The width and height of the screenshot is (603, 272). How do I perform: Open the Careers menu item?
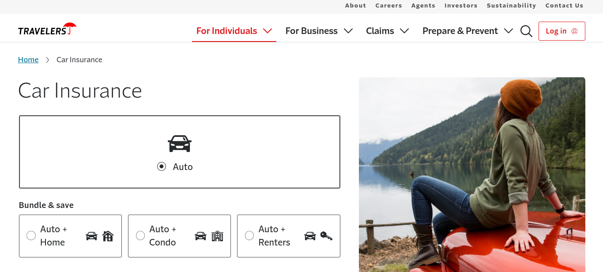coord(388,6)
